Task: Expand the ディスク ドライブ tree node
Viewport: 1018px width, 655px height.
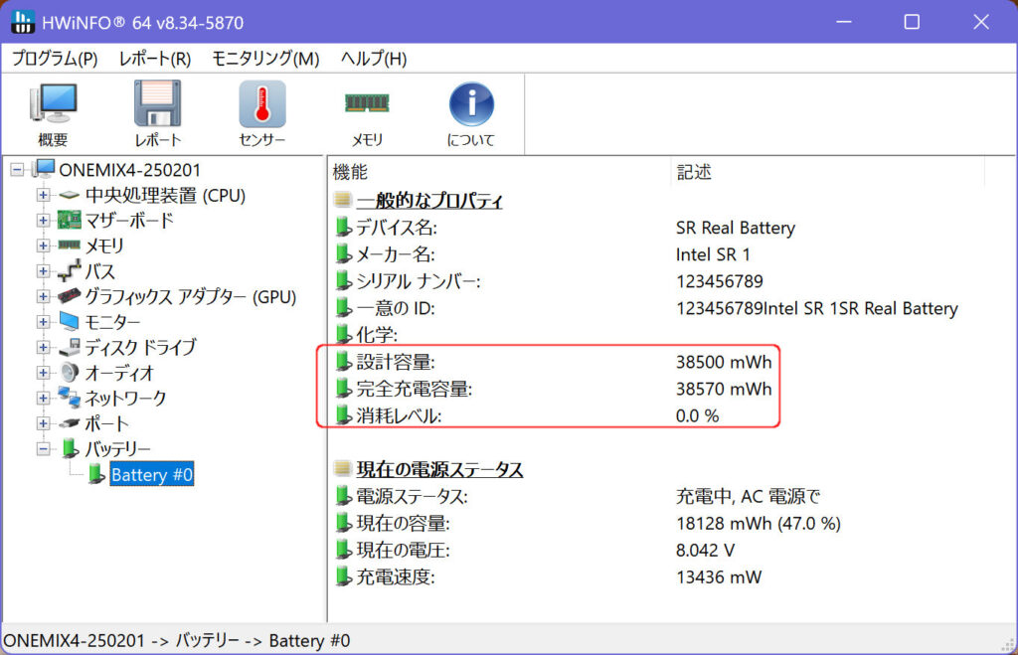Action: 43,348
